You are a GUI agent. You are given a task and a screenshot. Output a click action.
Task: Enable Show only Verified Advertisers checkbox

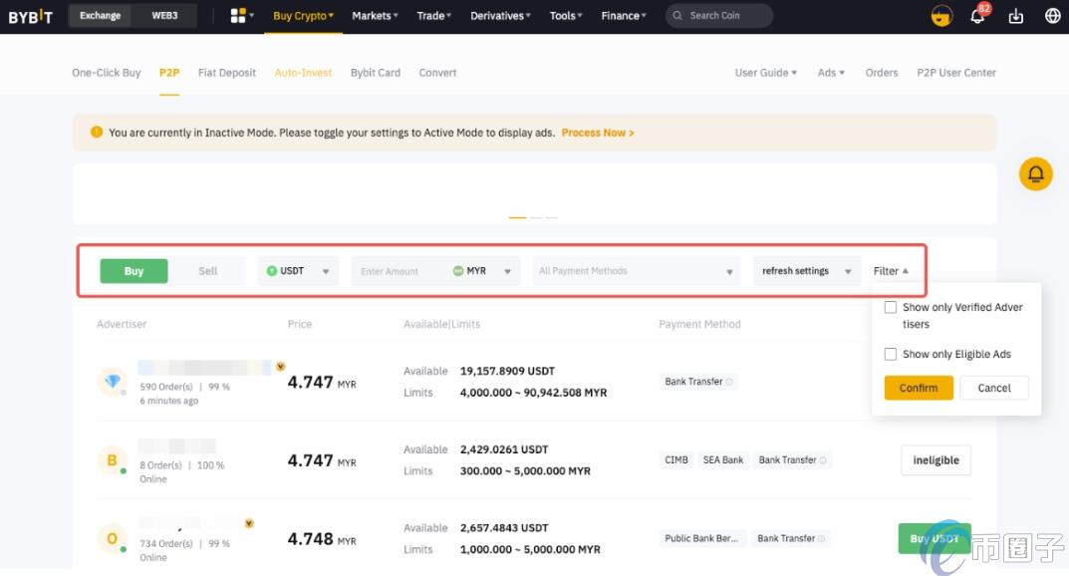(891, 308)
